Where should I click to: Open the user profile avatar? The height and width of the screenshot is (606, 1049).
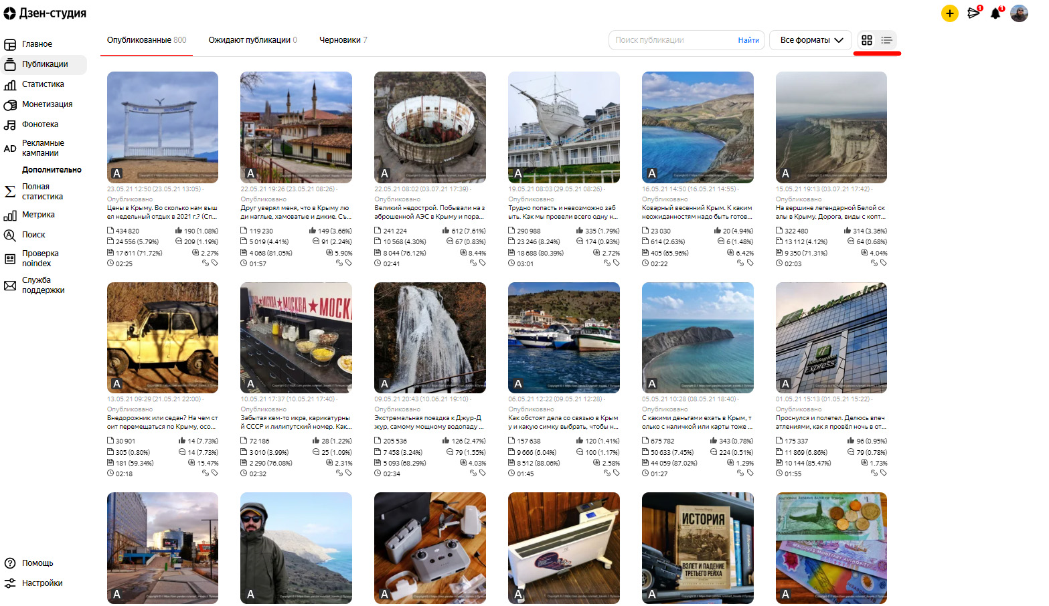click(x=1019, y=13)
